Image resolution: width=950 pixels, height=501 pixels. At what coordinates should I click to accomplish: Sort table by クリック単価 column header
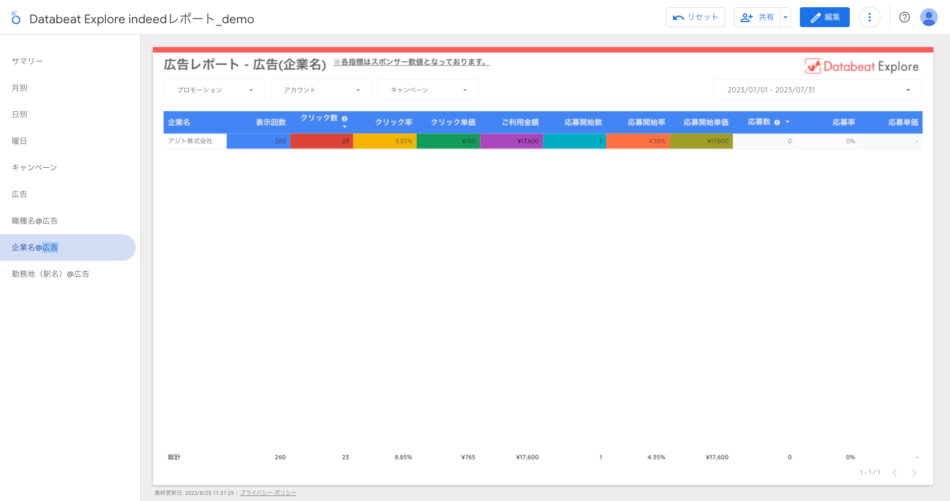tap(453, 122)
